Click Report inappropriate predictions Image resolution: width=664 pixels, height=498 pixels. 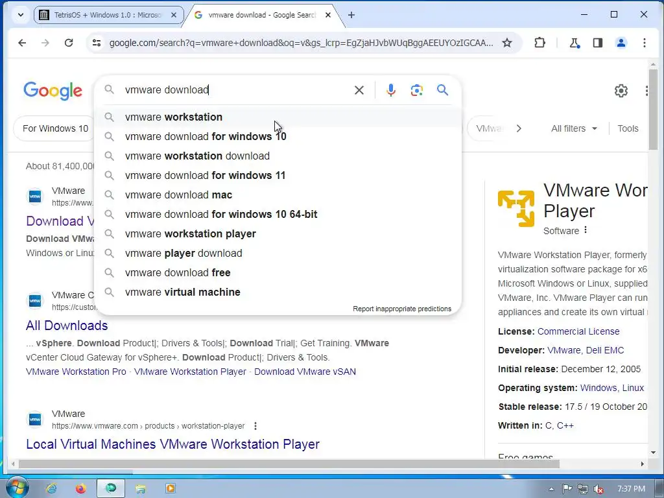(402, 309)
